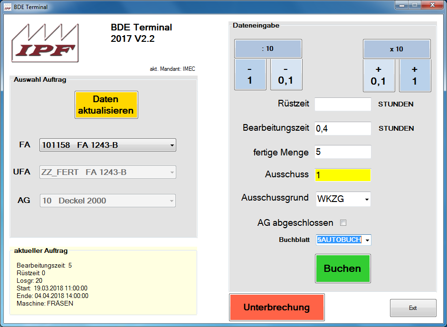Click the red Unterbrechung button
Image resolution: width=447 pixels, height=327 pixels.
point(276,308)
